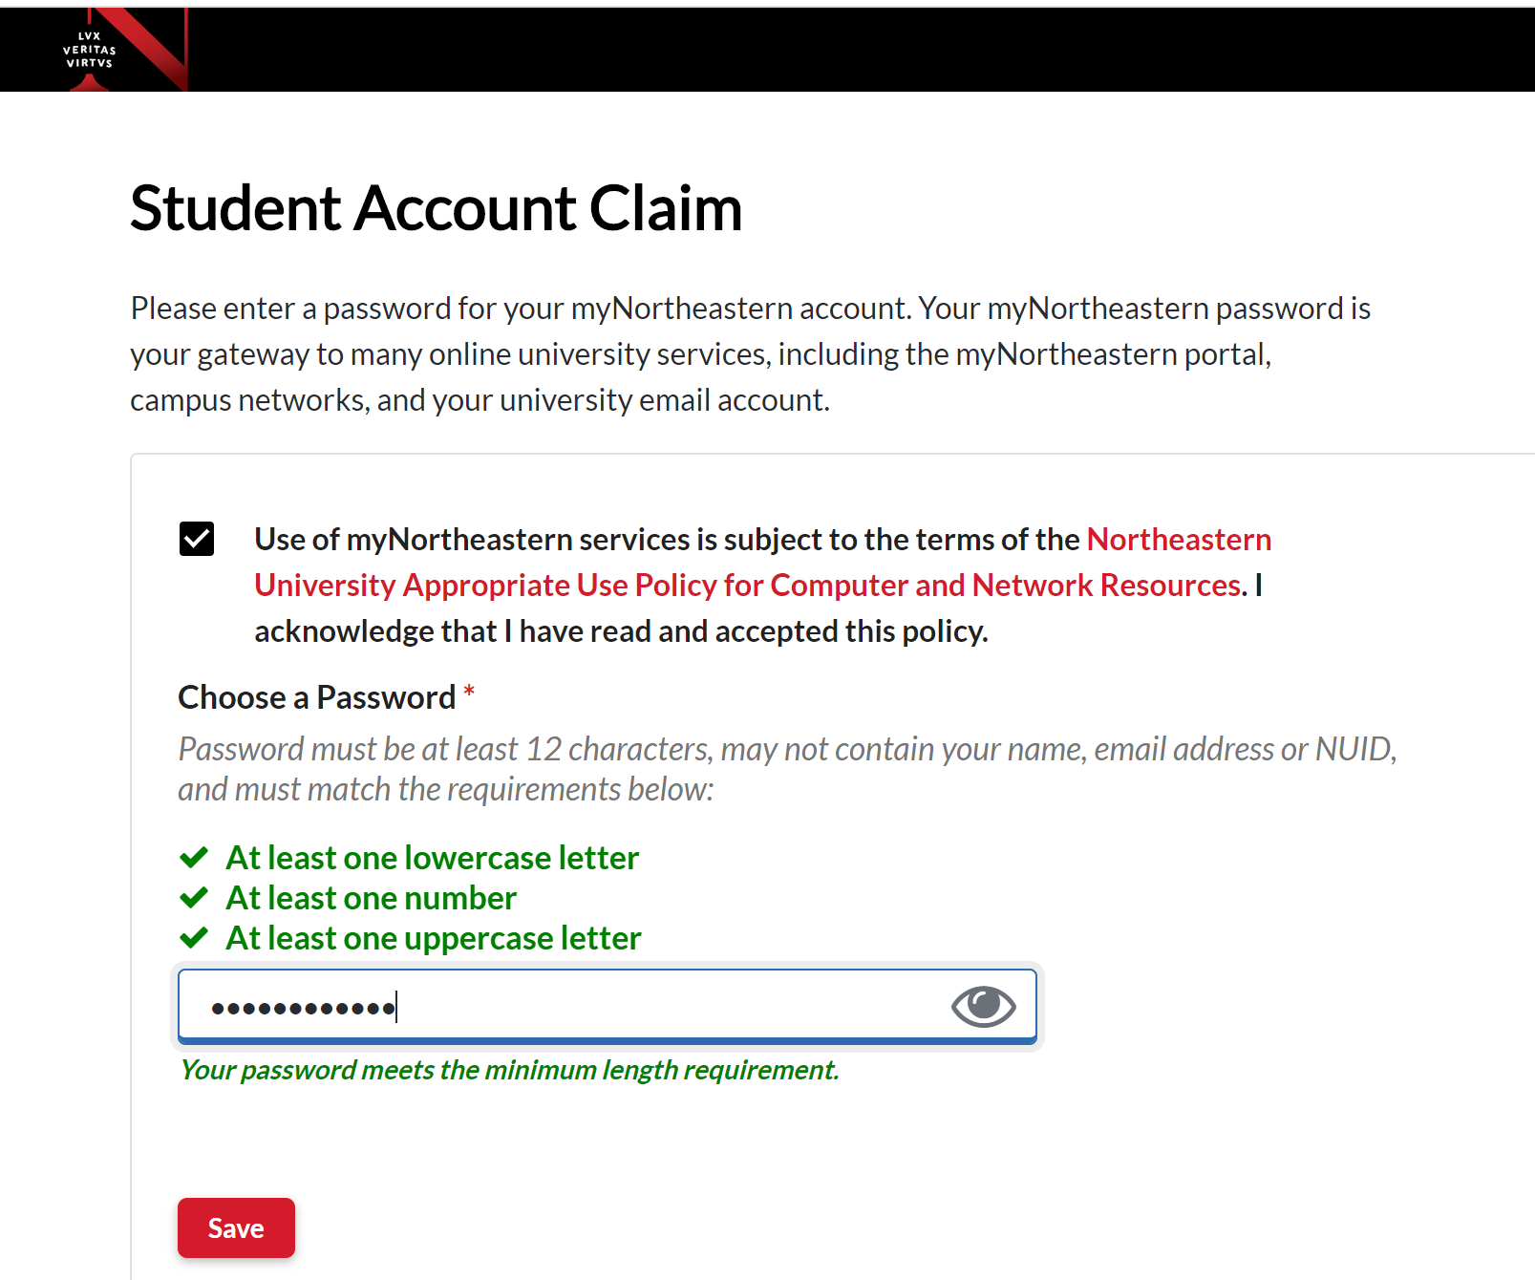Click the uppercase letter requirement checkmark
1535x1280 pixels.
pyautogui.click(x=193, y=937)
